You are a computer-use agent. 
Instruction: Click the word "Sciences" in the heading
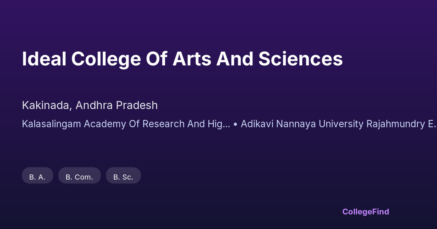(x=301, y=59)
